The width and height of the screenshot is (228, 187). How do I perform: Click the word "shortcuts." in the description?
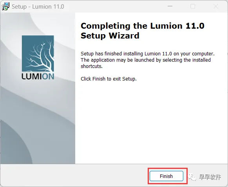92,66
